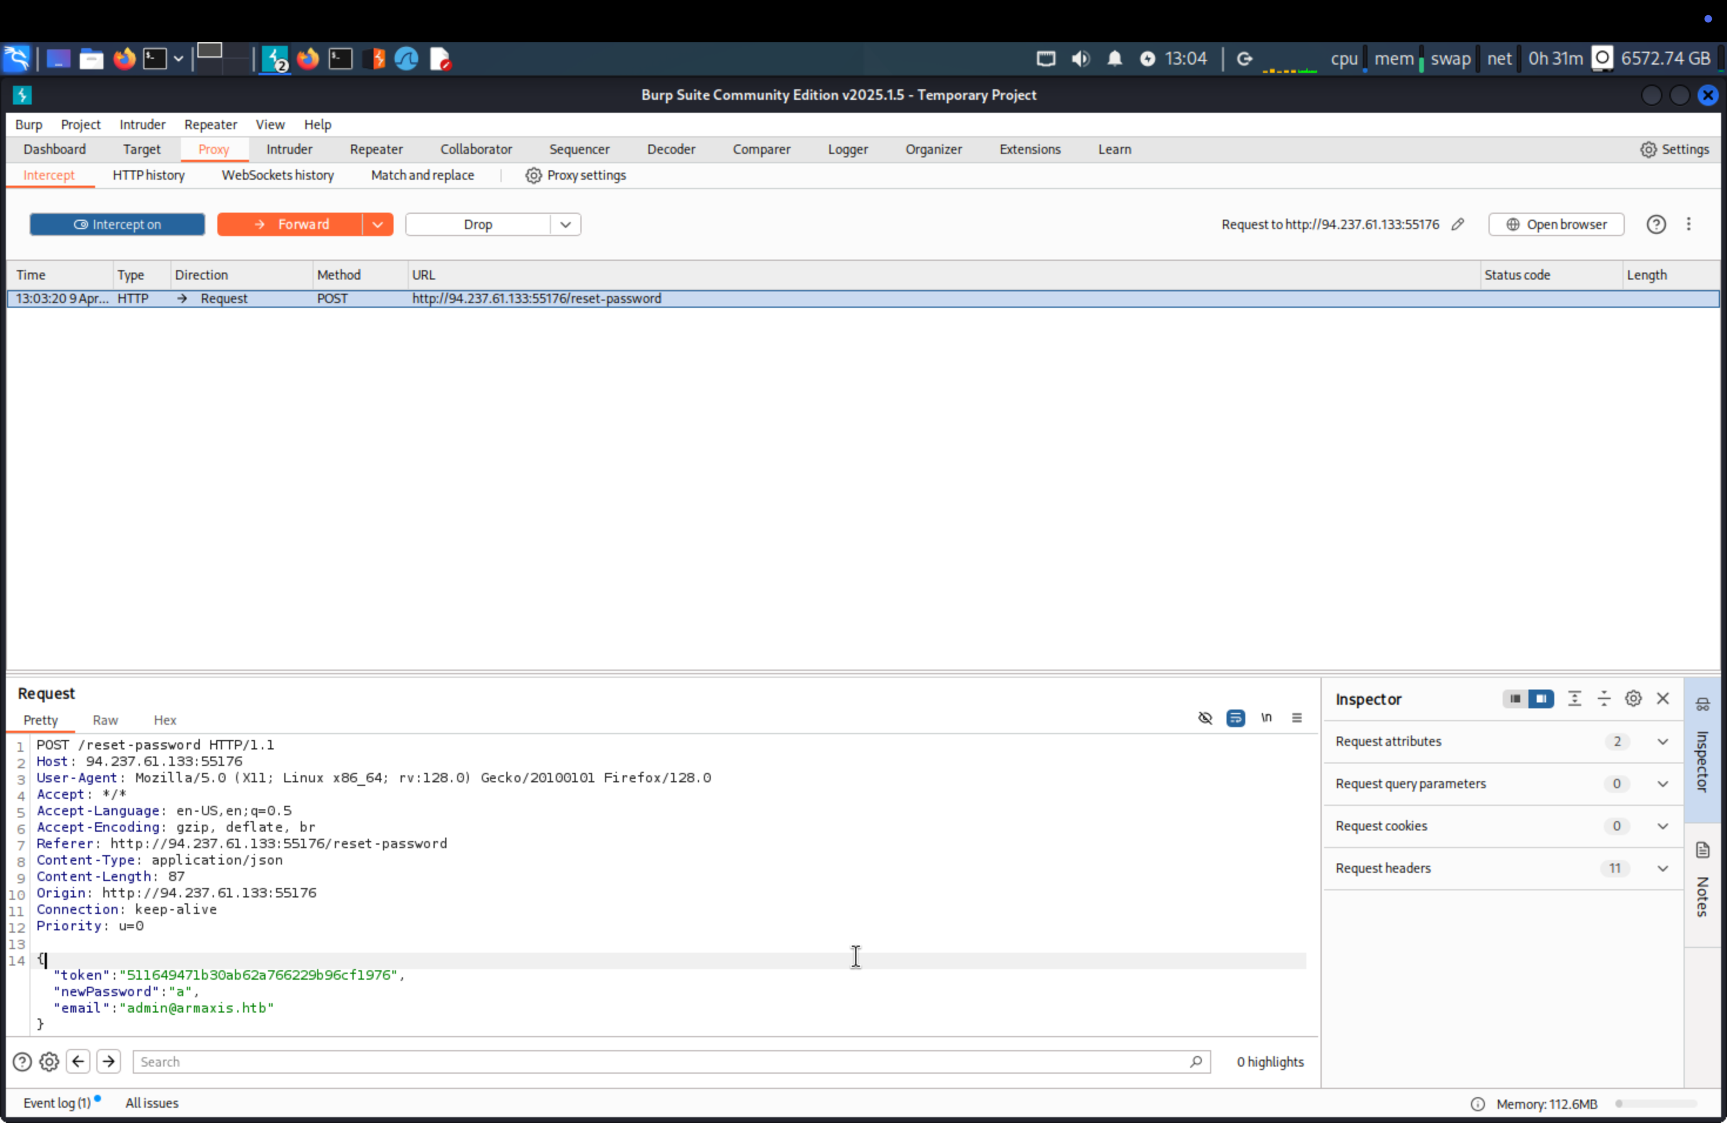The height and width of the screenshot is (1123, 1727).
Task: Open the terminal dropdown arrow in the taskbar
Action: (178, 59)
